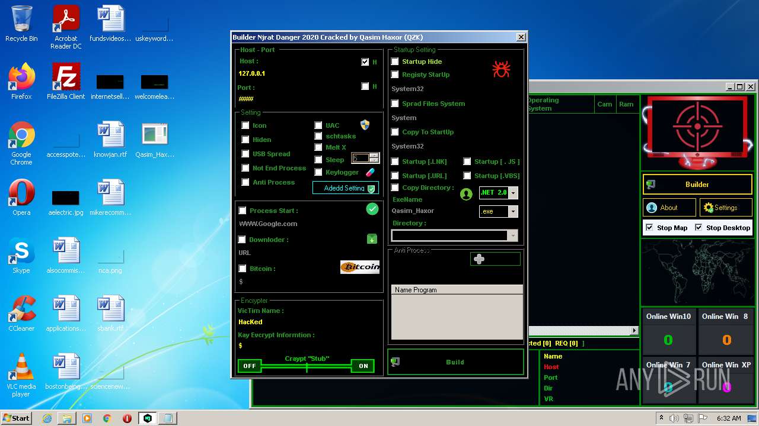759x426 pixels.
Task: Click the world map panel
Action: point(697,273)
